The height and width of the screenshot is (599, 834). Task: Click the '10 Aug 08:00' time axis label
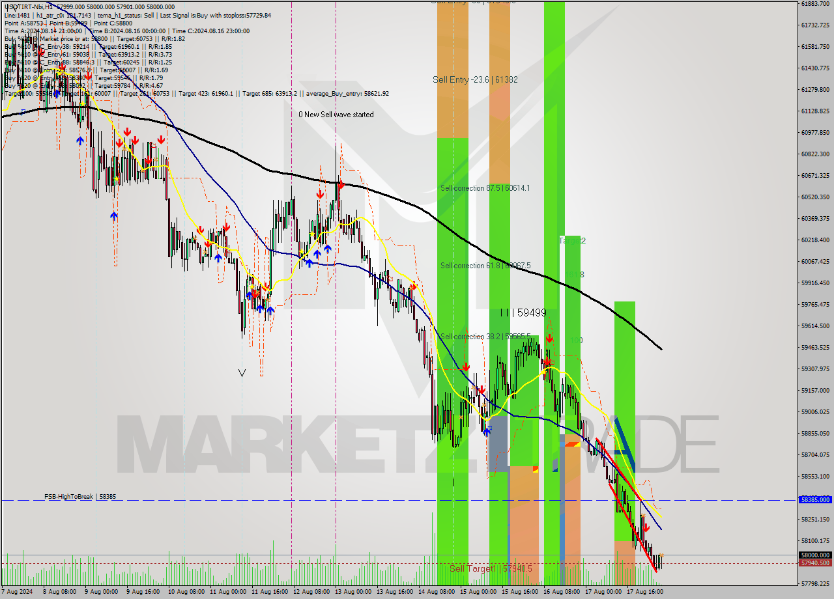point(187,592)
